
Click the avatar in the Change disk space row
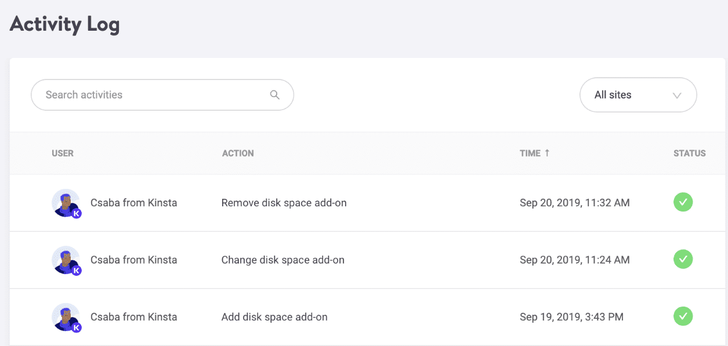[66, 260]
